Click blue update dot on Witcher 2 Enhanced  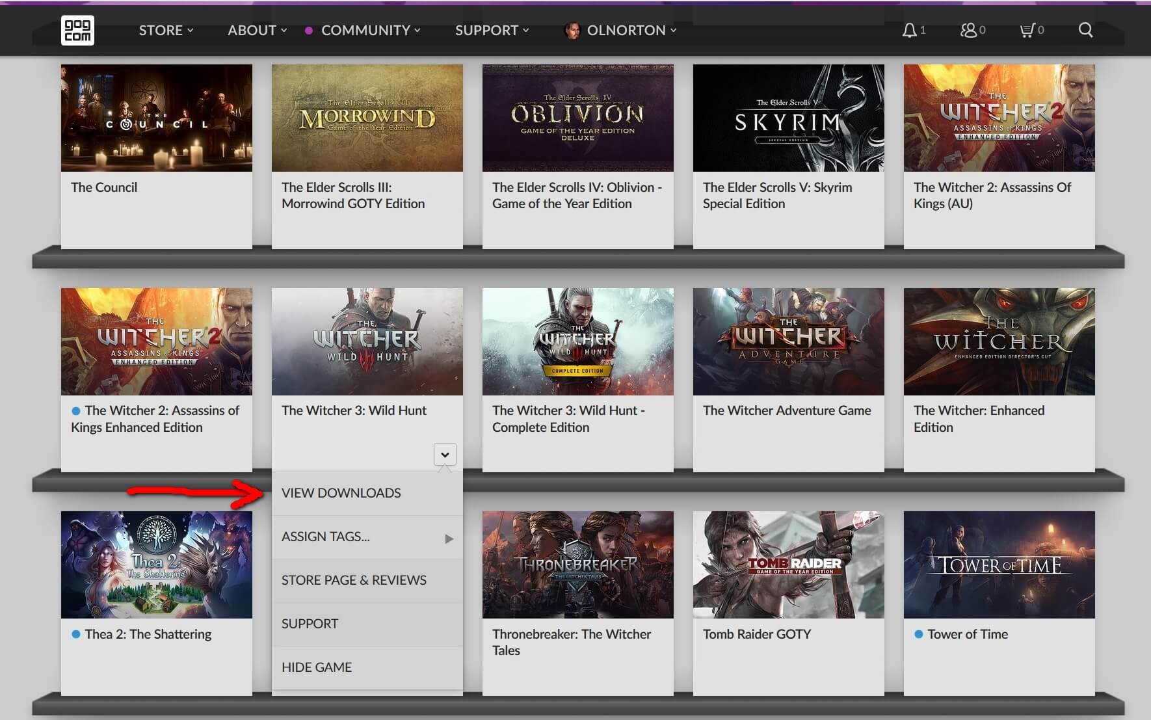click(x=76, y=411)
